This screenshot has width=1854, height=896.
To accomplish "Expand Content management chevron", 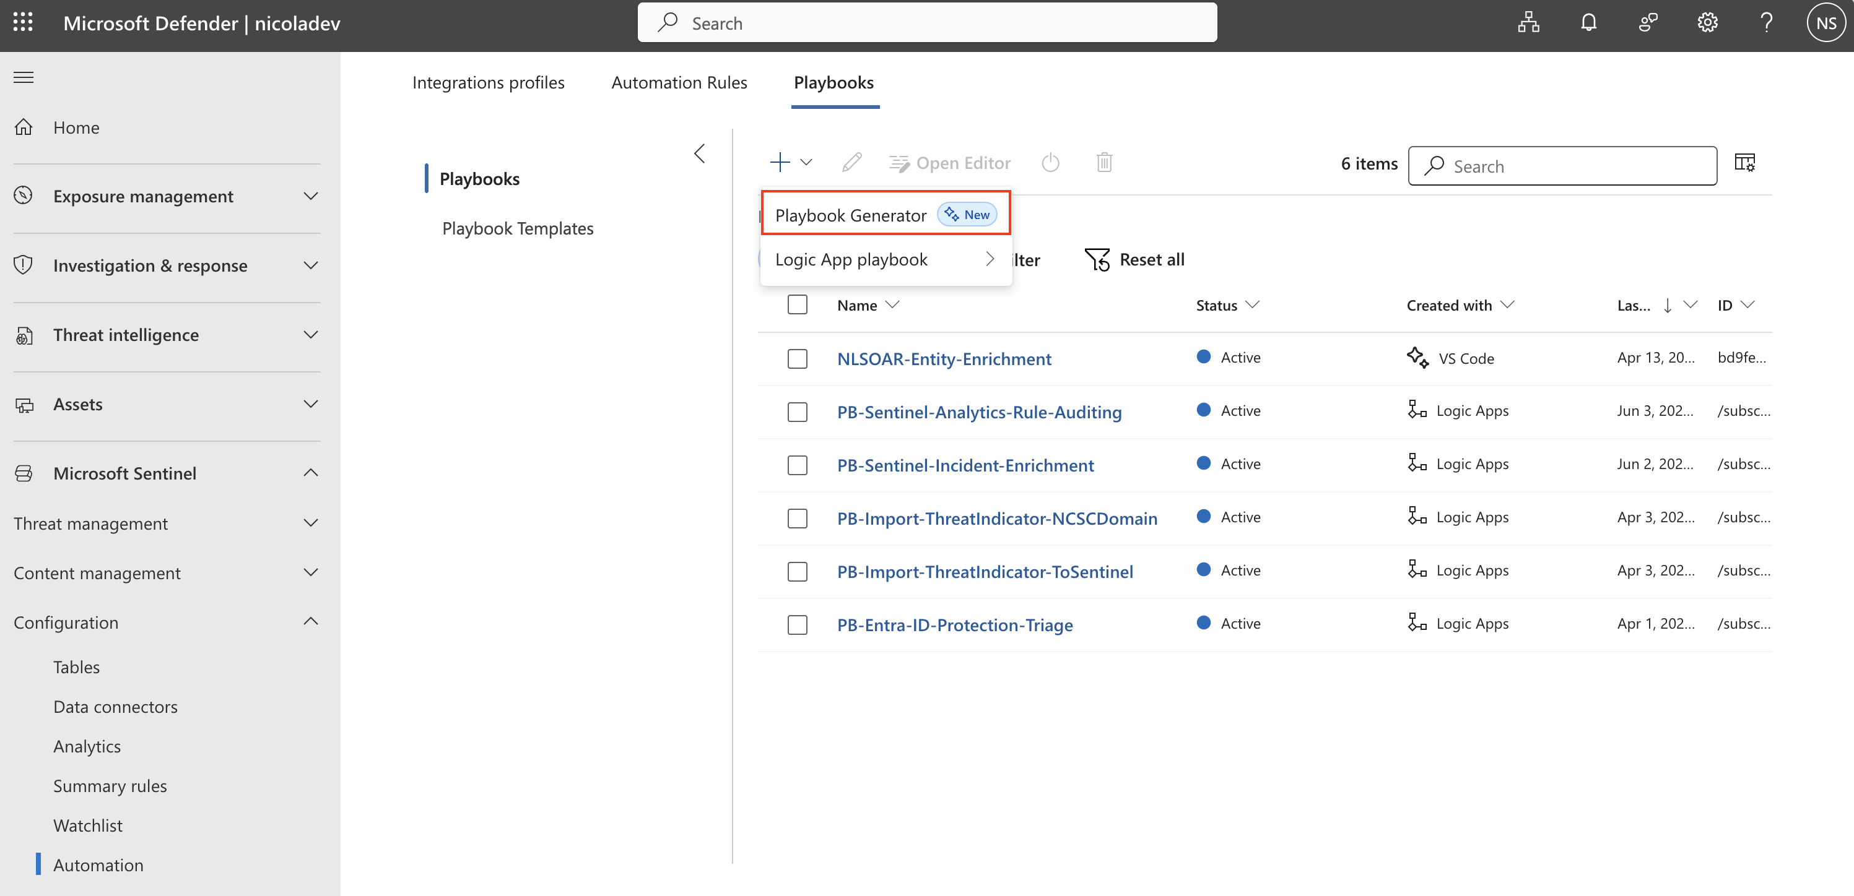I will point(311,572).
